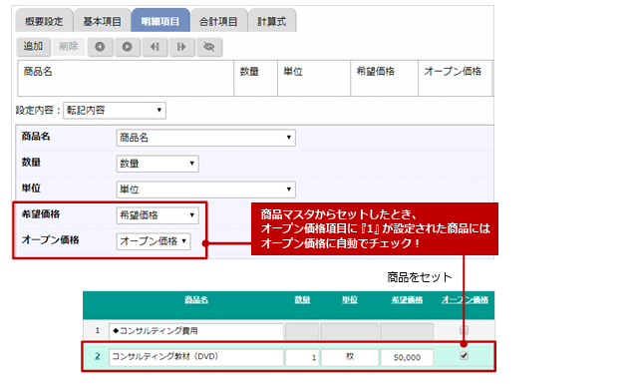This screenshot has width=638, height=384.
Task: Click the 追加 button
Action: [x=33, y=47]
